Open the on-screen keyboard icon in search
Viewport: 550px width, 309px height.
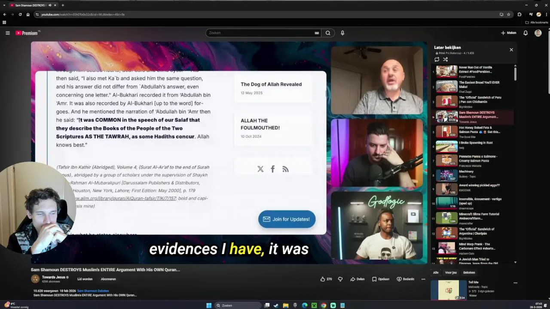coord(317,33)
